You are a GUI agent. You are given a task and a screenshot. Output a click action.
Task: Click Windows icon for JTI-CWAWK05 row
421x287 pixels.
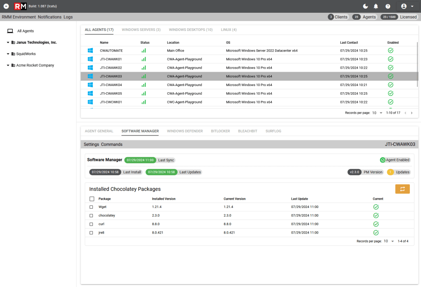tap(90, 93)
